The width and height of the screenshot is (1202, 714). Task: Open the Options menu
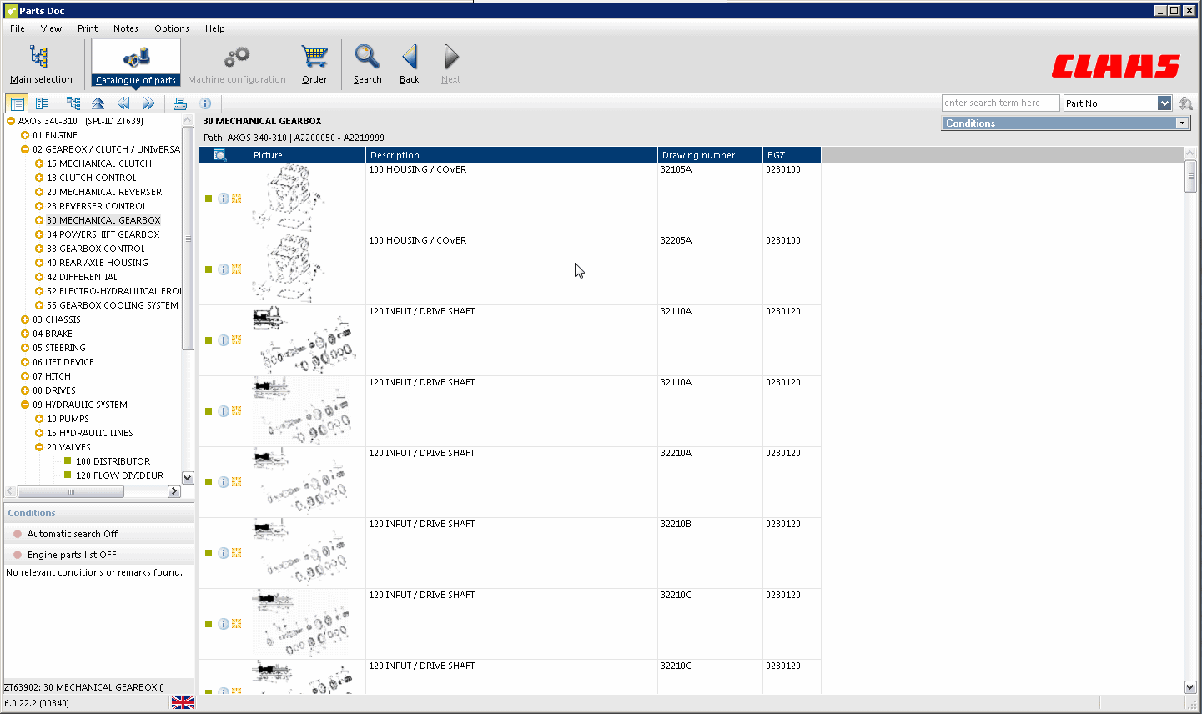[172, 28]
